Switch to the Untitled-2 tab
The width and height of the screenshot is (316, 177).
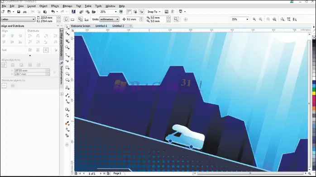[118, 26]
